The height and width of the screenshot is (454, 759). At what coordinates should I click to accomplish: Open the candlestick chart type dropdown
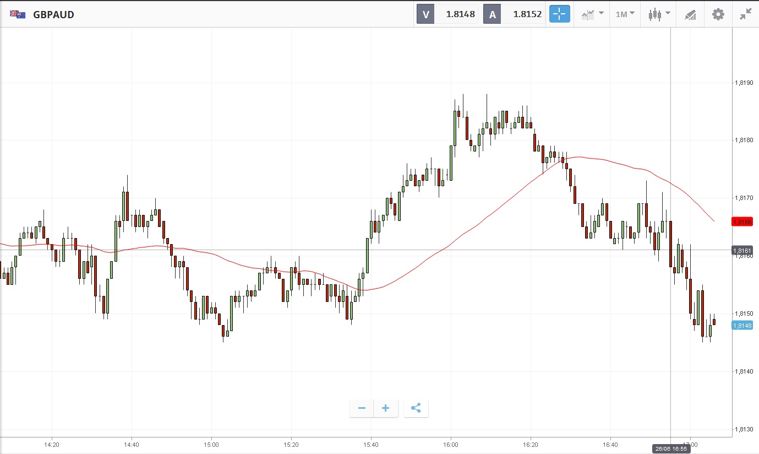pos(658,14)
